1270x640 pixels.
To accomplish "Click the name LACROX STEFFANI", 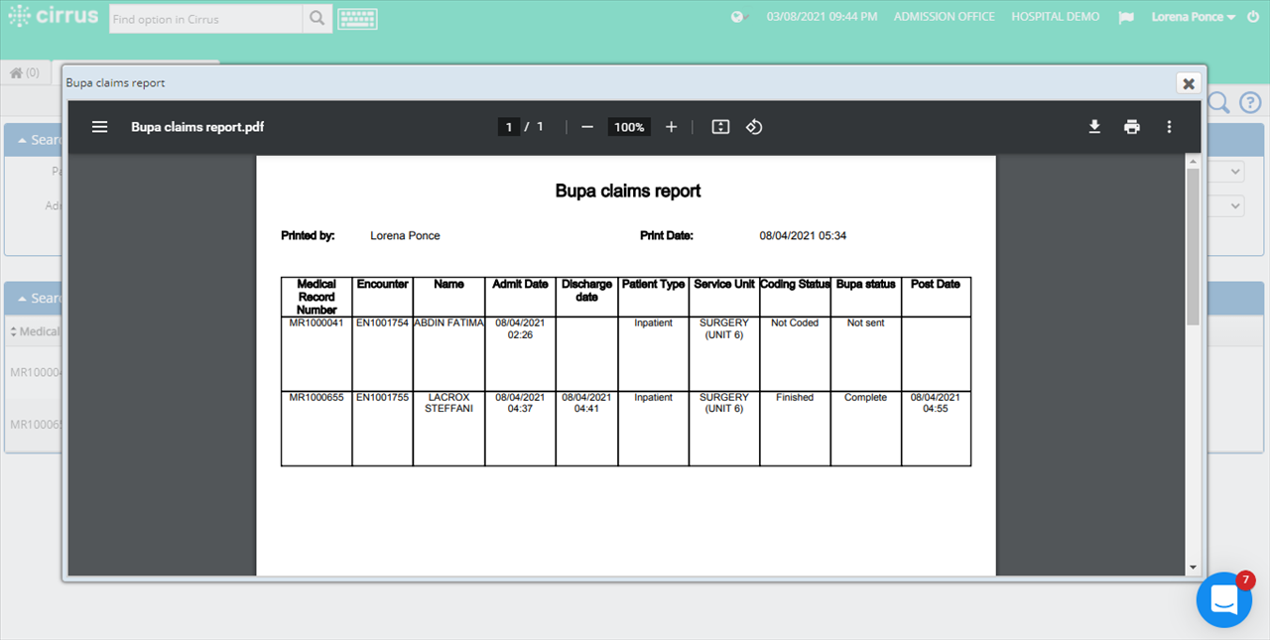I will pos(448,403).
